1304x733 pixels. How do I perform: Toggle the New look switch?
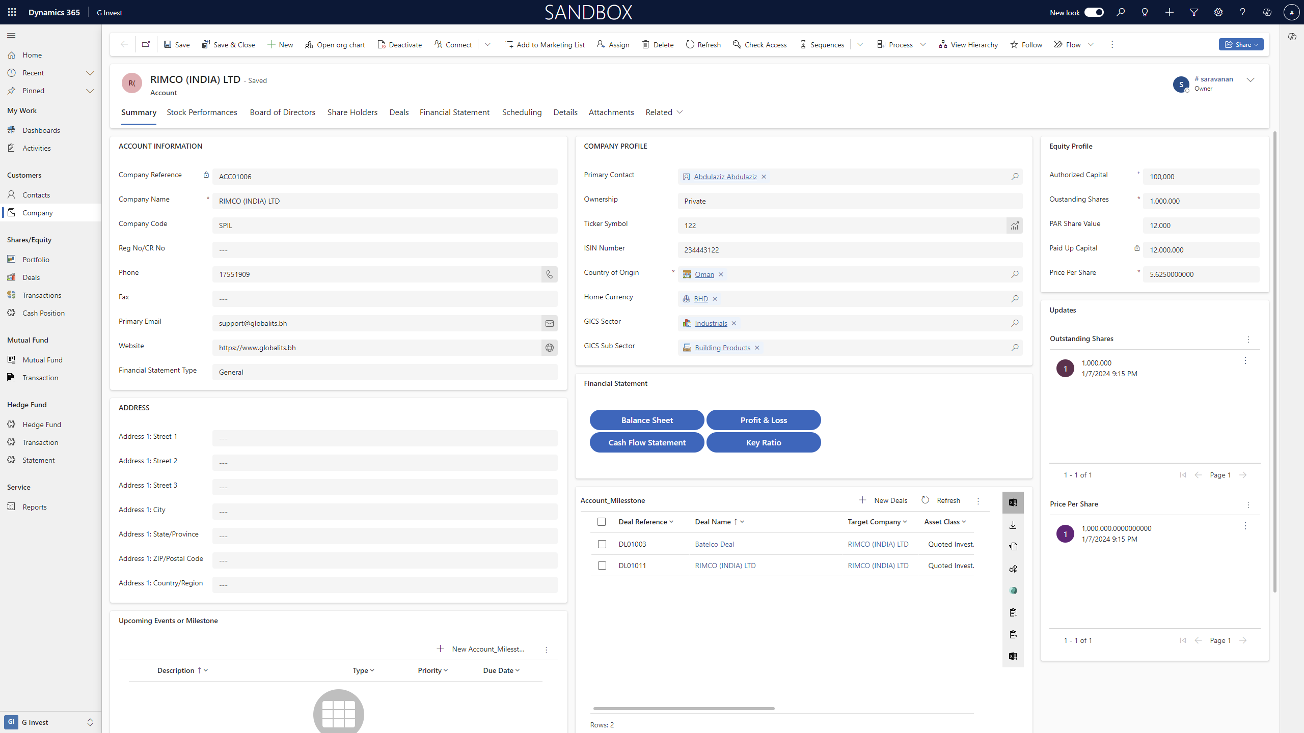(x=1094, y=12)
